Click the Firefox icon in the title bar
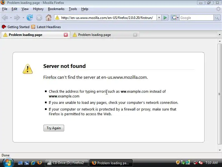222x167 pixels. [3, 3]
